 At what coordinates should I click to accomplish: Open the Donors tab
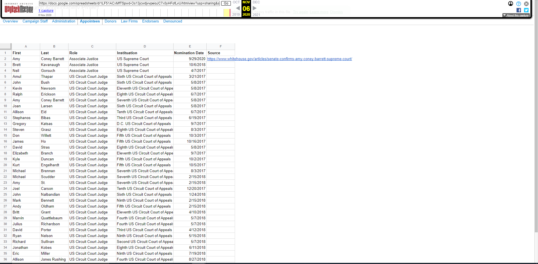click(110, 21)
